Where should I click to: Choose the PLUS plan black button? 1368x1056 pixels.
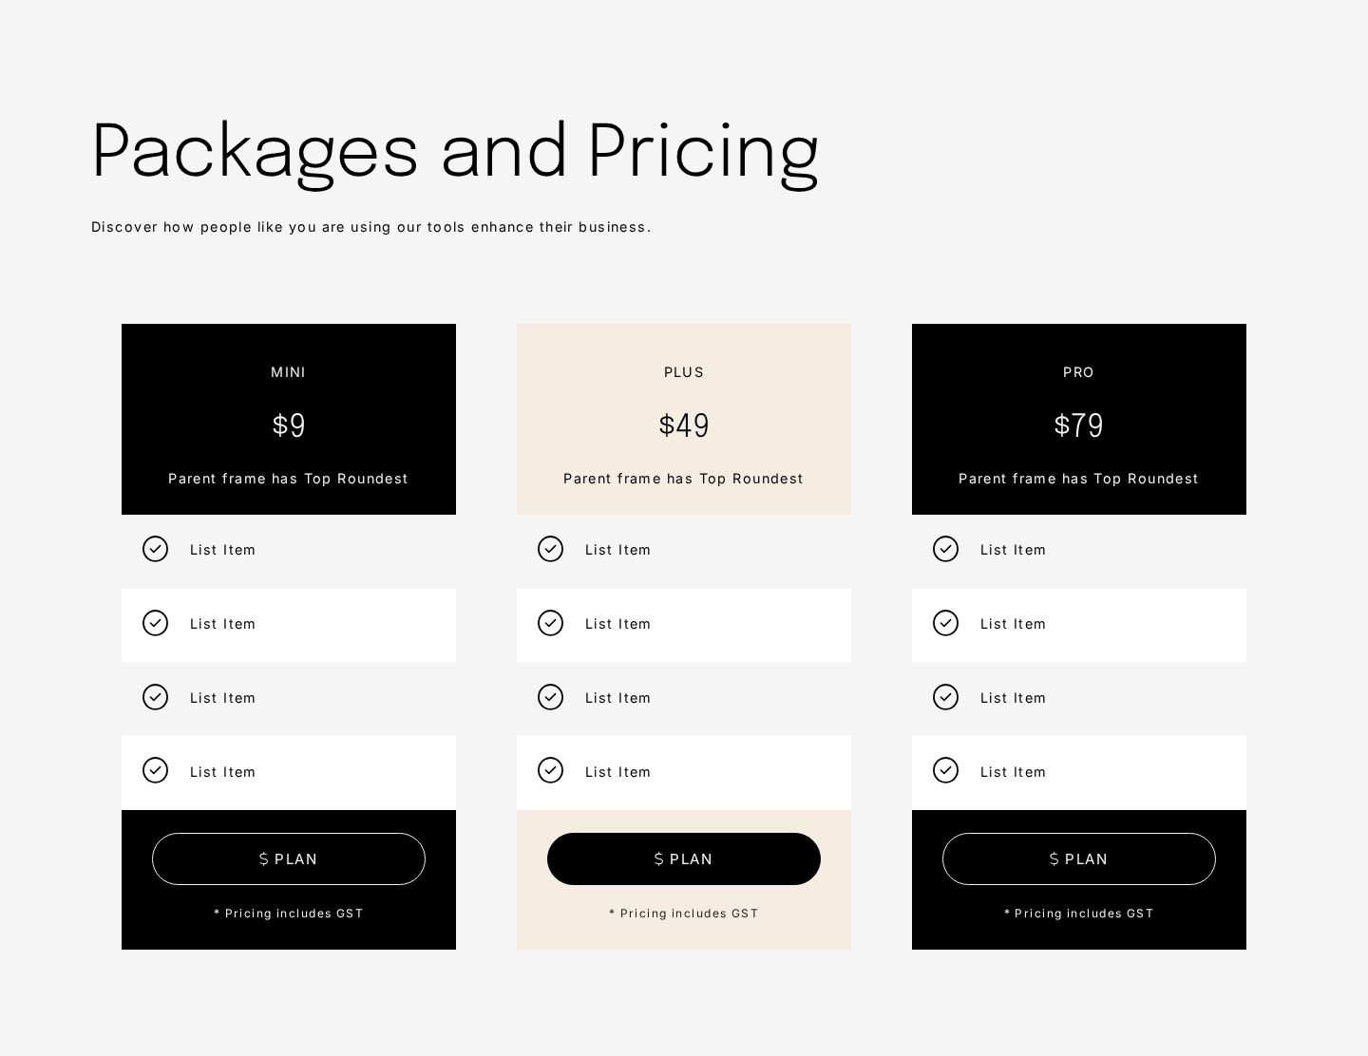coord(684,858)
